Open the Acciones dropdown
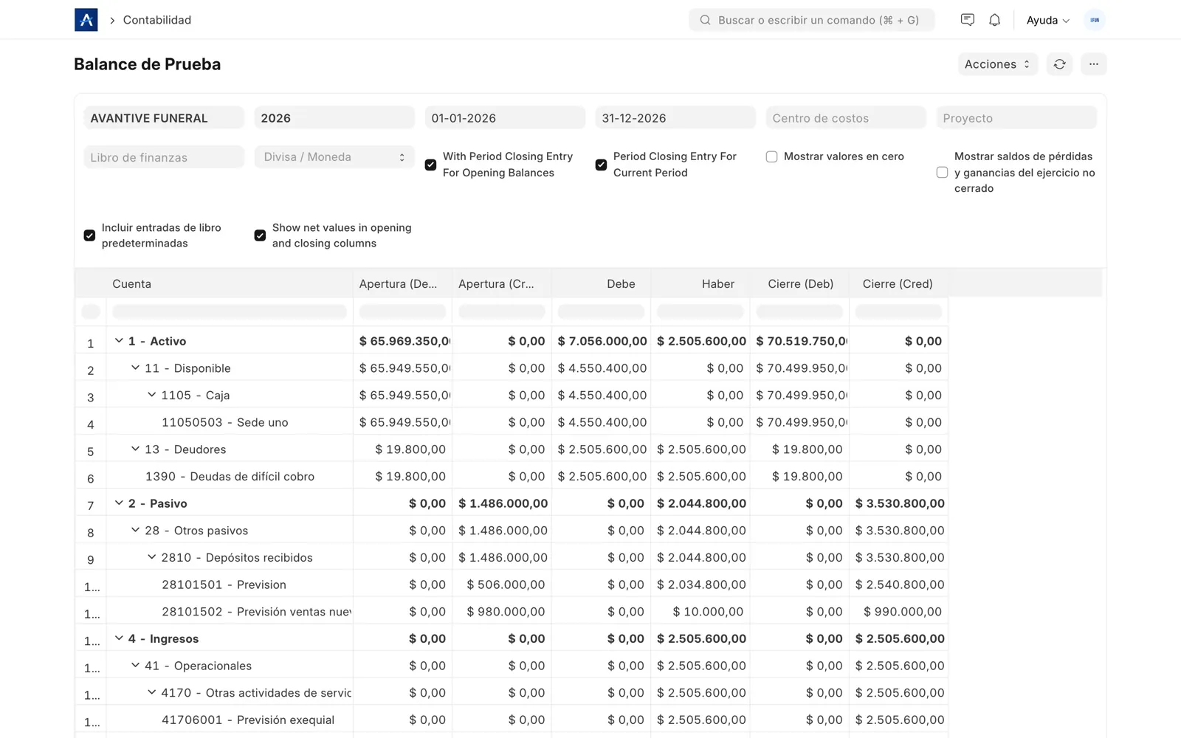Screen dimensions: 1181x738 (x=997, y=64)
